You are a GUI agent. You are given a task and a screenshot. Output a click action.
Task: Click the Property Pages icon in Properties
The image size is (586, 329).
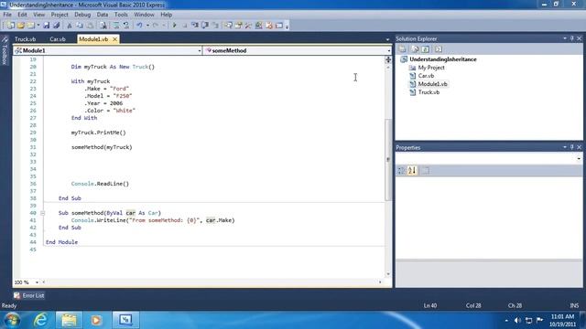point(425,171)
